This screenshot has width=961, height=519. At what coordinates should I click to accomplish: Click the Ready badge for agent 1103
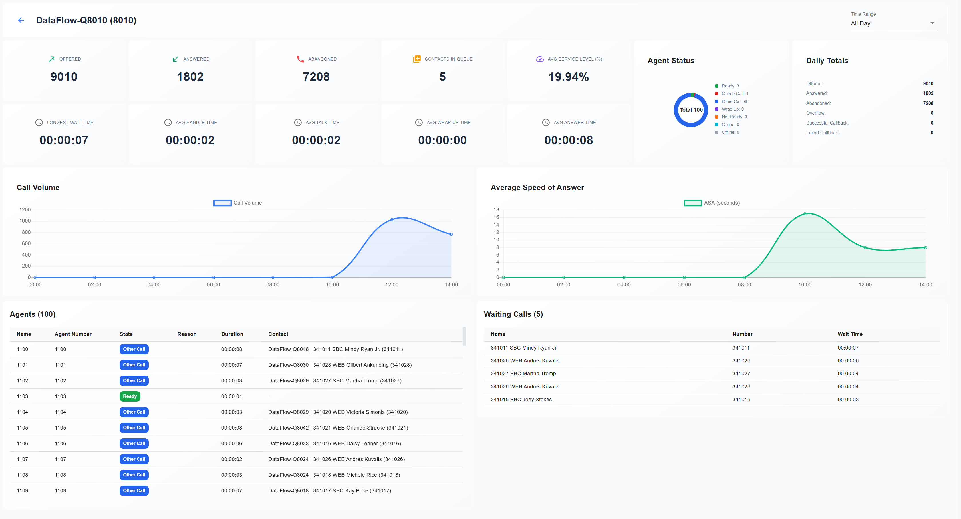click(130, 396)
